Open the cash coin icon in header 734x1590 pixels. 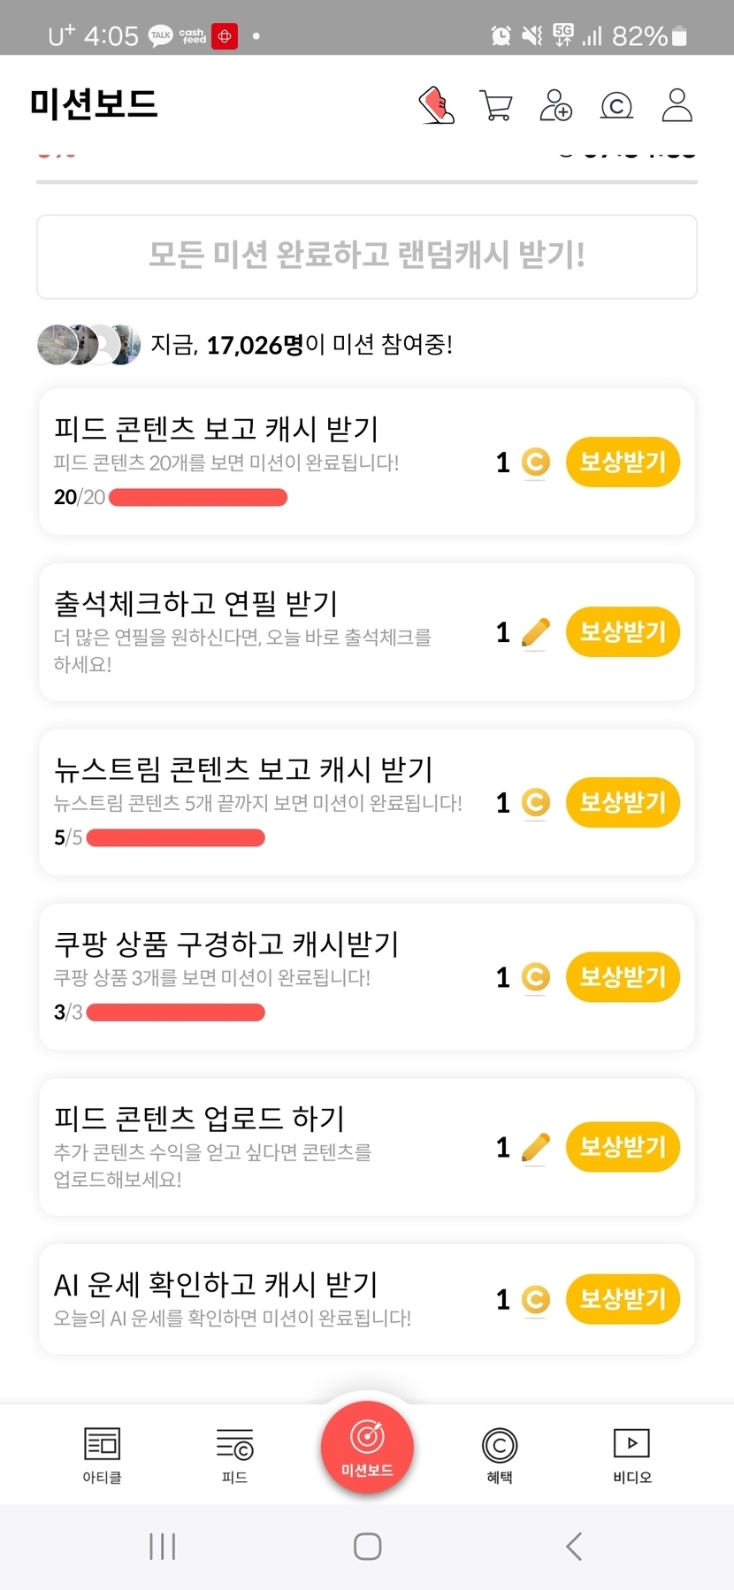pos(616,106)
